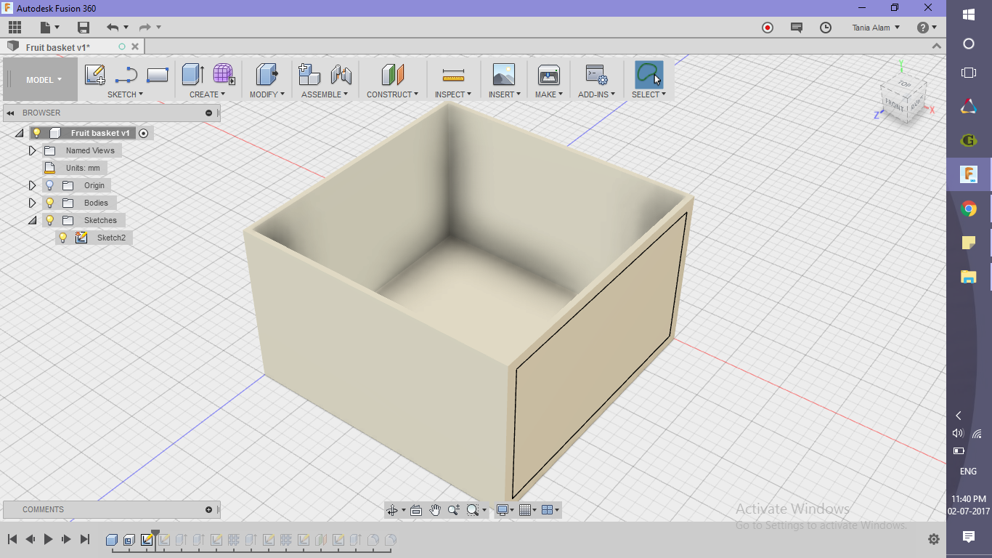This screenshot has height=558, width=992.
Task: Select the Pan hand tool
Action: tap(435, 510)
